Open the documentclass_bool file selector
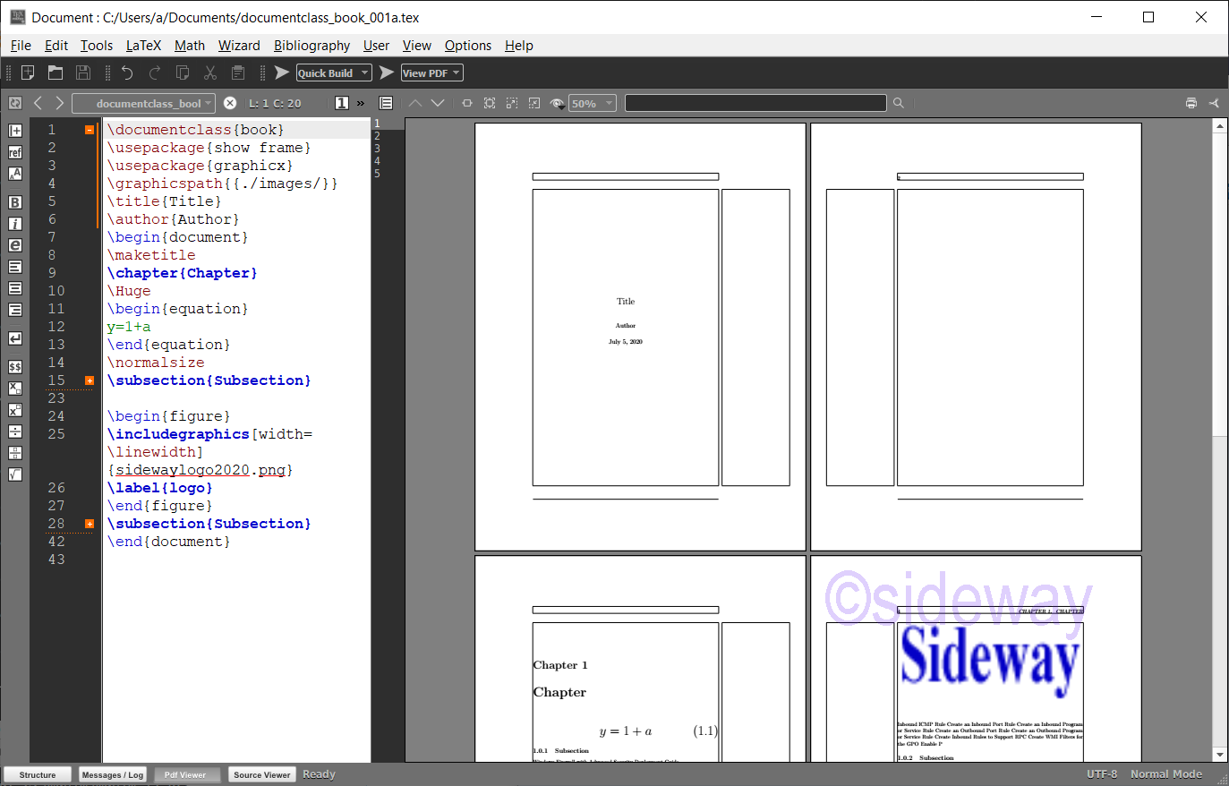This screenshot has width=1229, height=786. 144,103
